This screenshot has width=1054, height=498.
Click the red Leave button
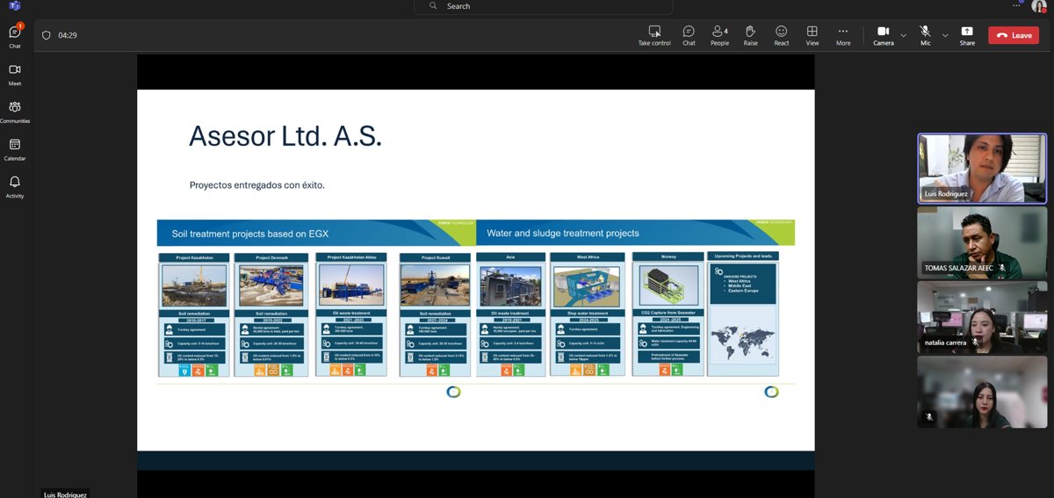(x=1014, y=35)
